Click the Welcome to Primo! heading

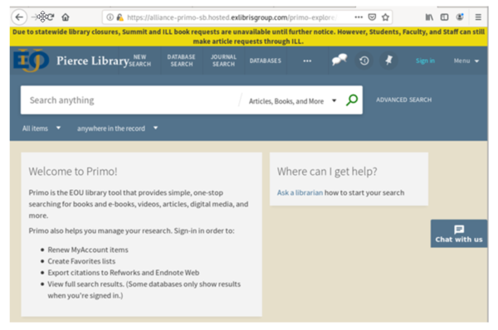tap(73, 172)
